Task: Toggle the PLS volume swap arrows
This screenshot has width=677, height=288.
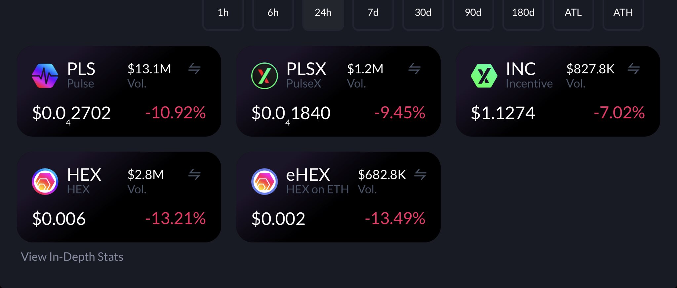Action: [x=194, y=69]
